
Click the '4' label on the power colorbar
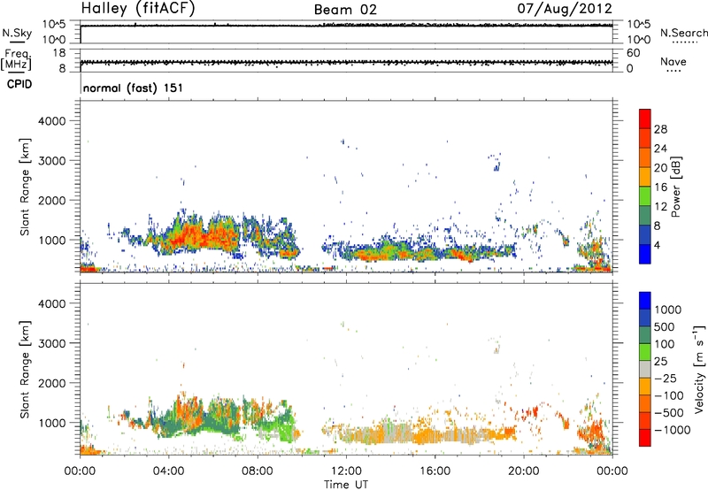click(x=657, y=245)
